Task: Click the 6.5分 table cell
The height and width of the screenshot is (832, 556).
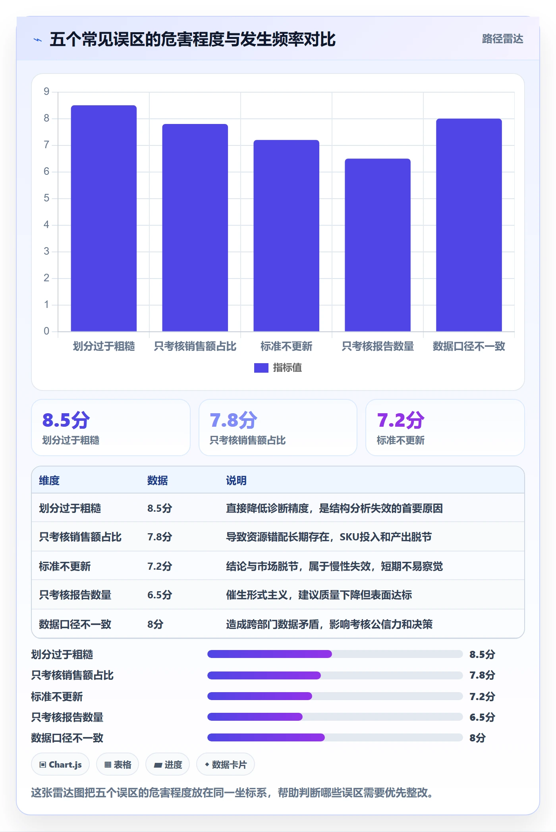Action: (x=160, y=595)
